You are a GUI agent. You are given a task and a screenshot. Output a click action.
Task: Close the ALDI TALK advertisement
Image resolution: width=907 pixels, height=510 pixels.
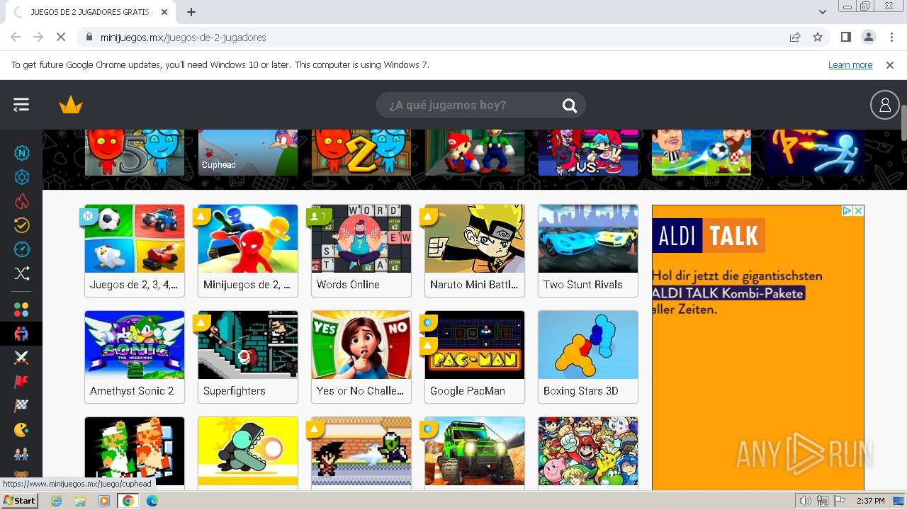click(858, 211)
